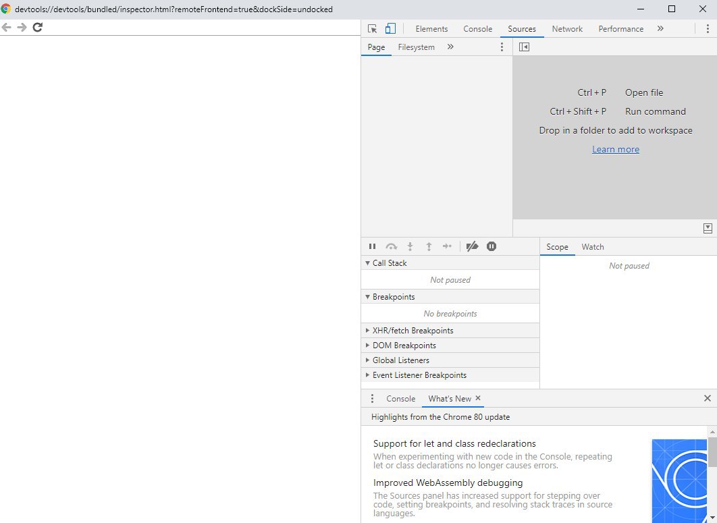Switch to the Watch tab

pos(593,247)
